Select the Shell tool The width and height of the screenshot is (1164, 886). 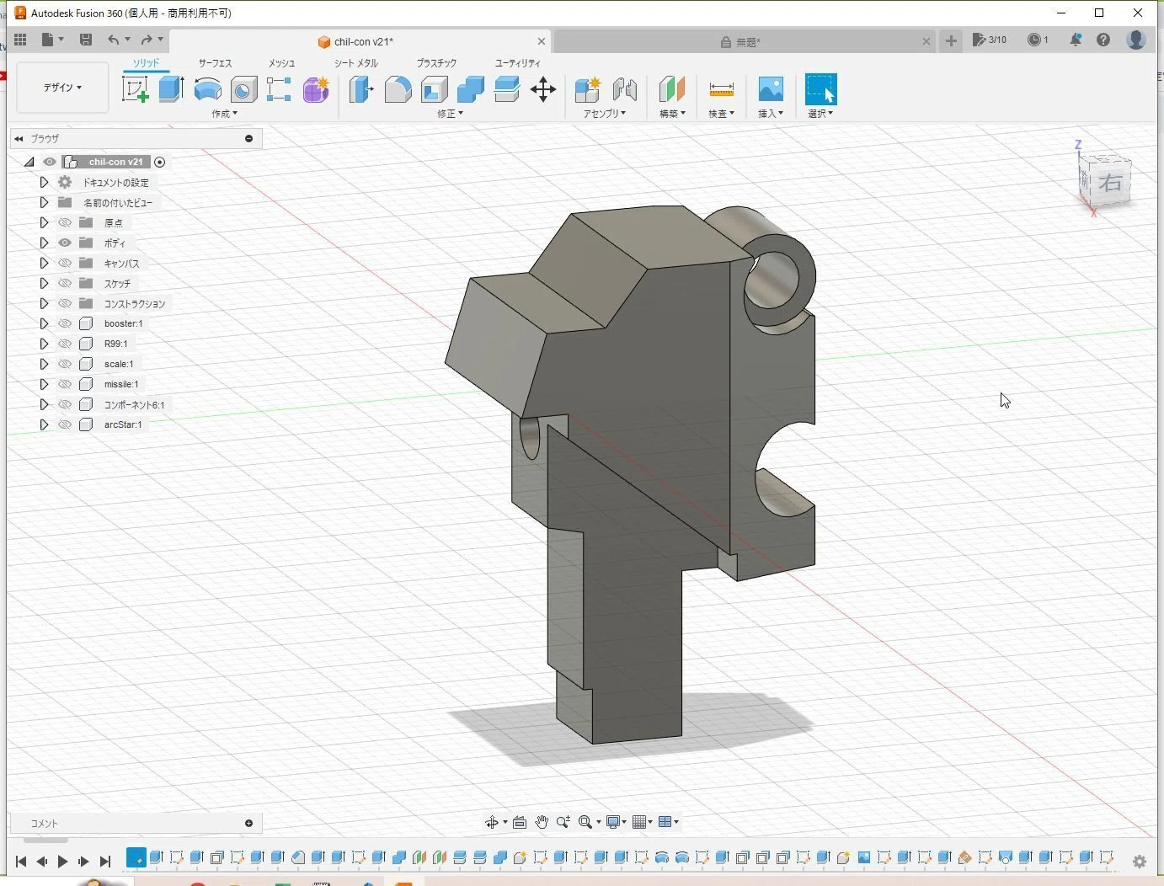(x=434, y=89)
